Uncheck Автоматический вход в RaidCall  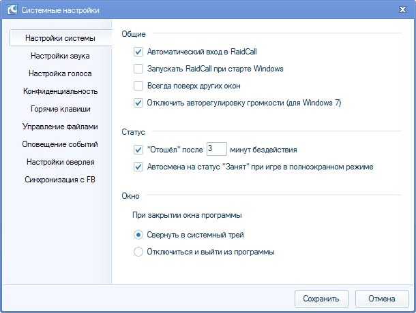tap(138, 52)
